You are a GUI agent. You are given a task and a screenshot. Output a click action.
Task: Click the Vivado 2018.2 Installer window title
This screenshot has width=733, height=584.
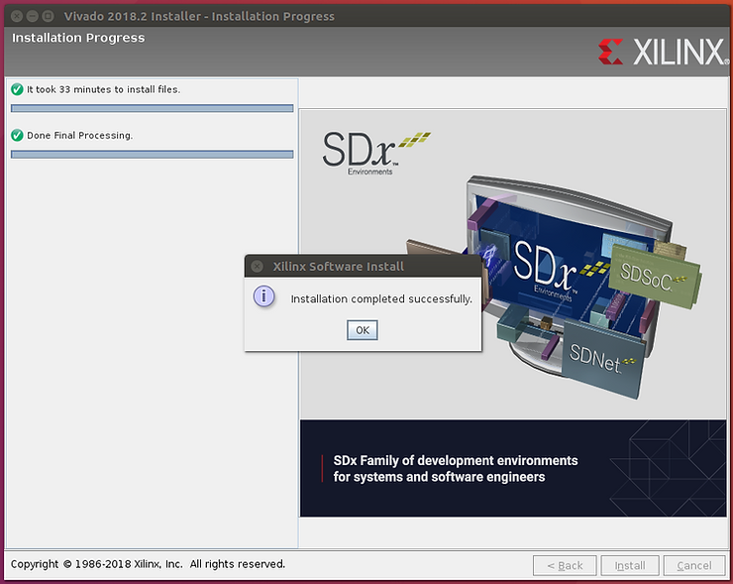pos(199,17)
